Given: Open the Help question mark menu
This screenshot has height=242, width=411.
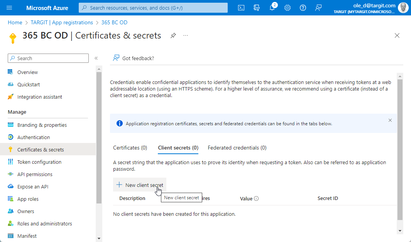Looking at the screenshot, I should pyautogui.click(x=303, y=8).
